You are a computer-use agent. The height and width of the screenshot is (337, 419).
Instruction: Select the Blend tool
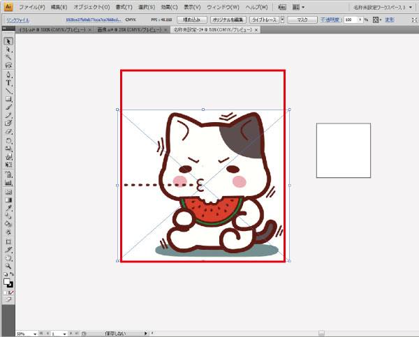pyautogui.click(x=8, y=216)
